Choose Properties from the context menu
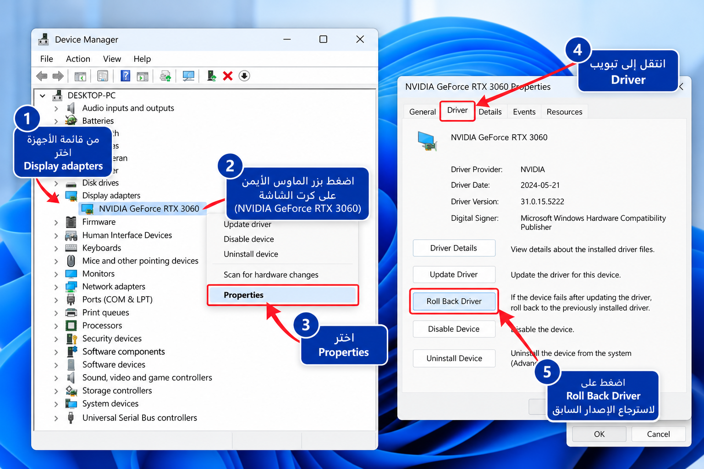 click(x=282, y=295)
